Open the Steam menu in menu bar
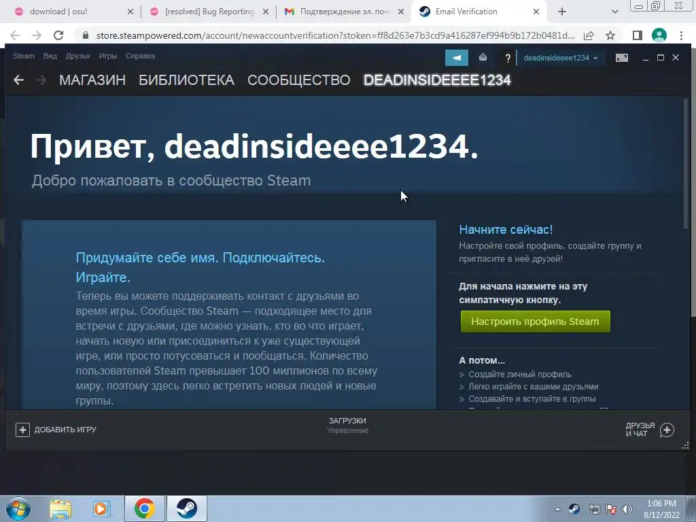This screenshot has height=522, width=696. coord(24,56)
